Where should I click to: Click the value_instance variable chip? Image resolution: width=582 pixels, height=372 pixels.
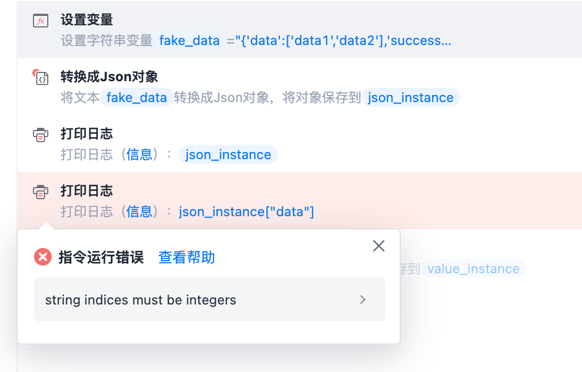tap(473, 269)
